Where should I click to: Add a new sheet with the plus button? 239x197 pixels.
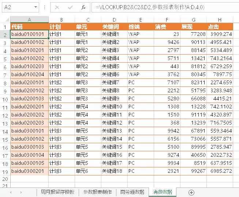191,192
